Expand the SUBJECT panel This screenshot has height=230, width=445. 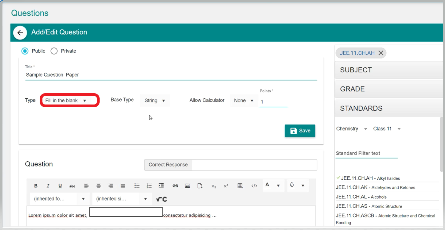[388, 70]
